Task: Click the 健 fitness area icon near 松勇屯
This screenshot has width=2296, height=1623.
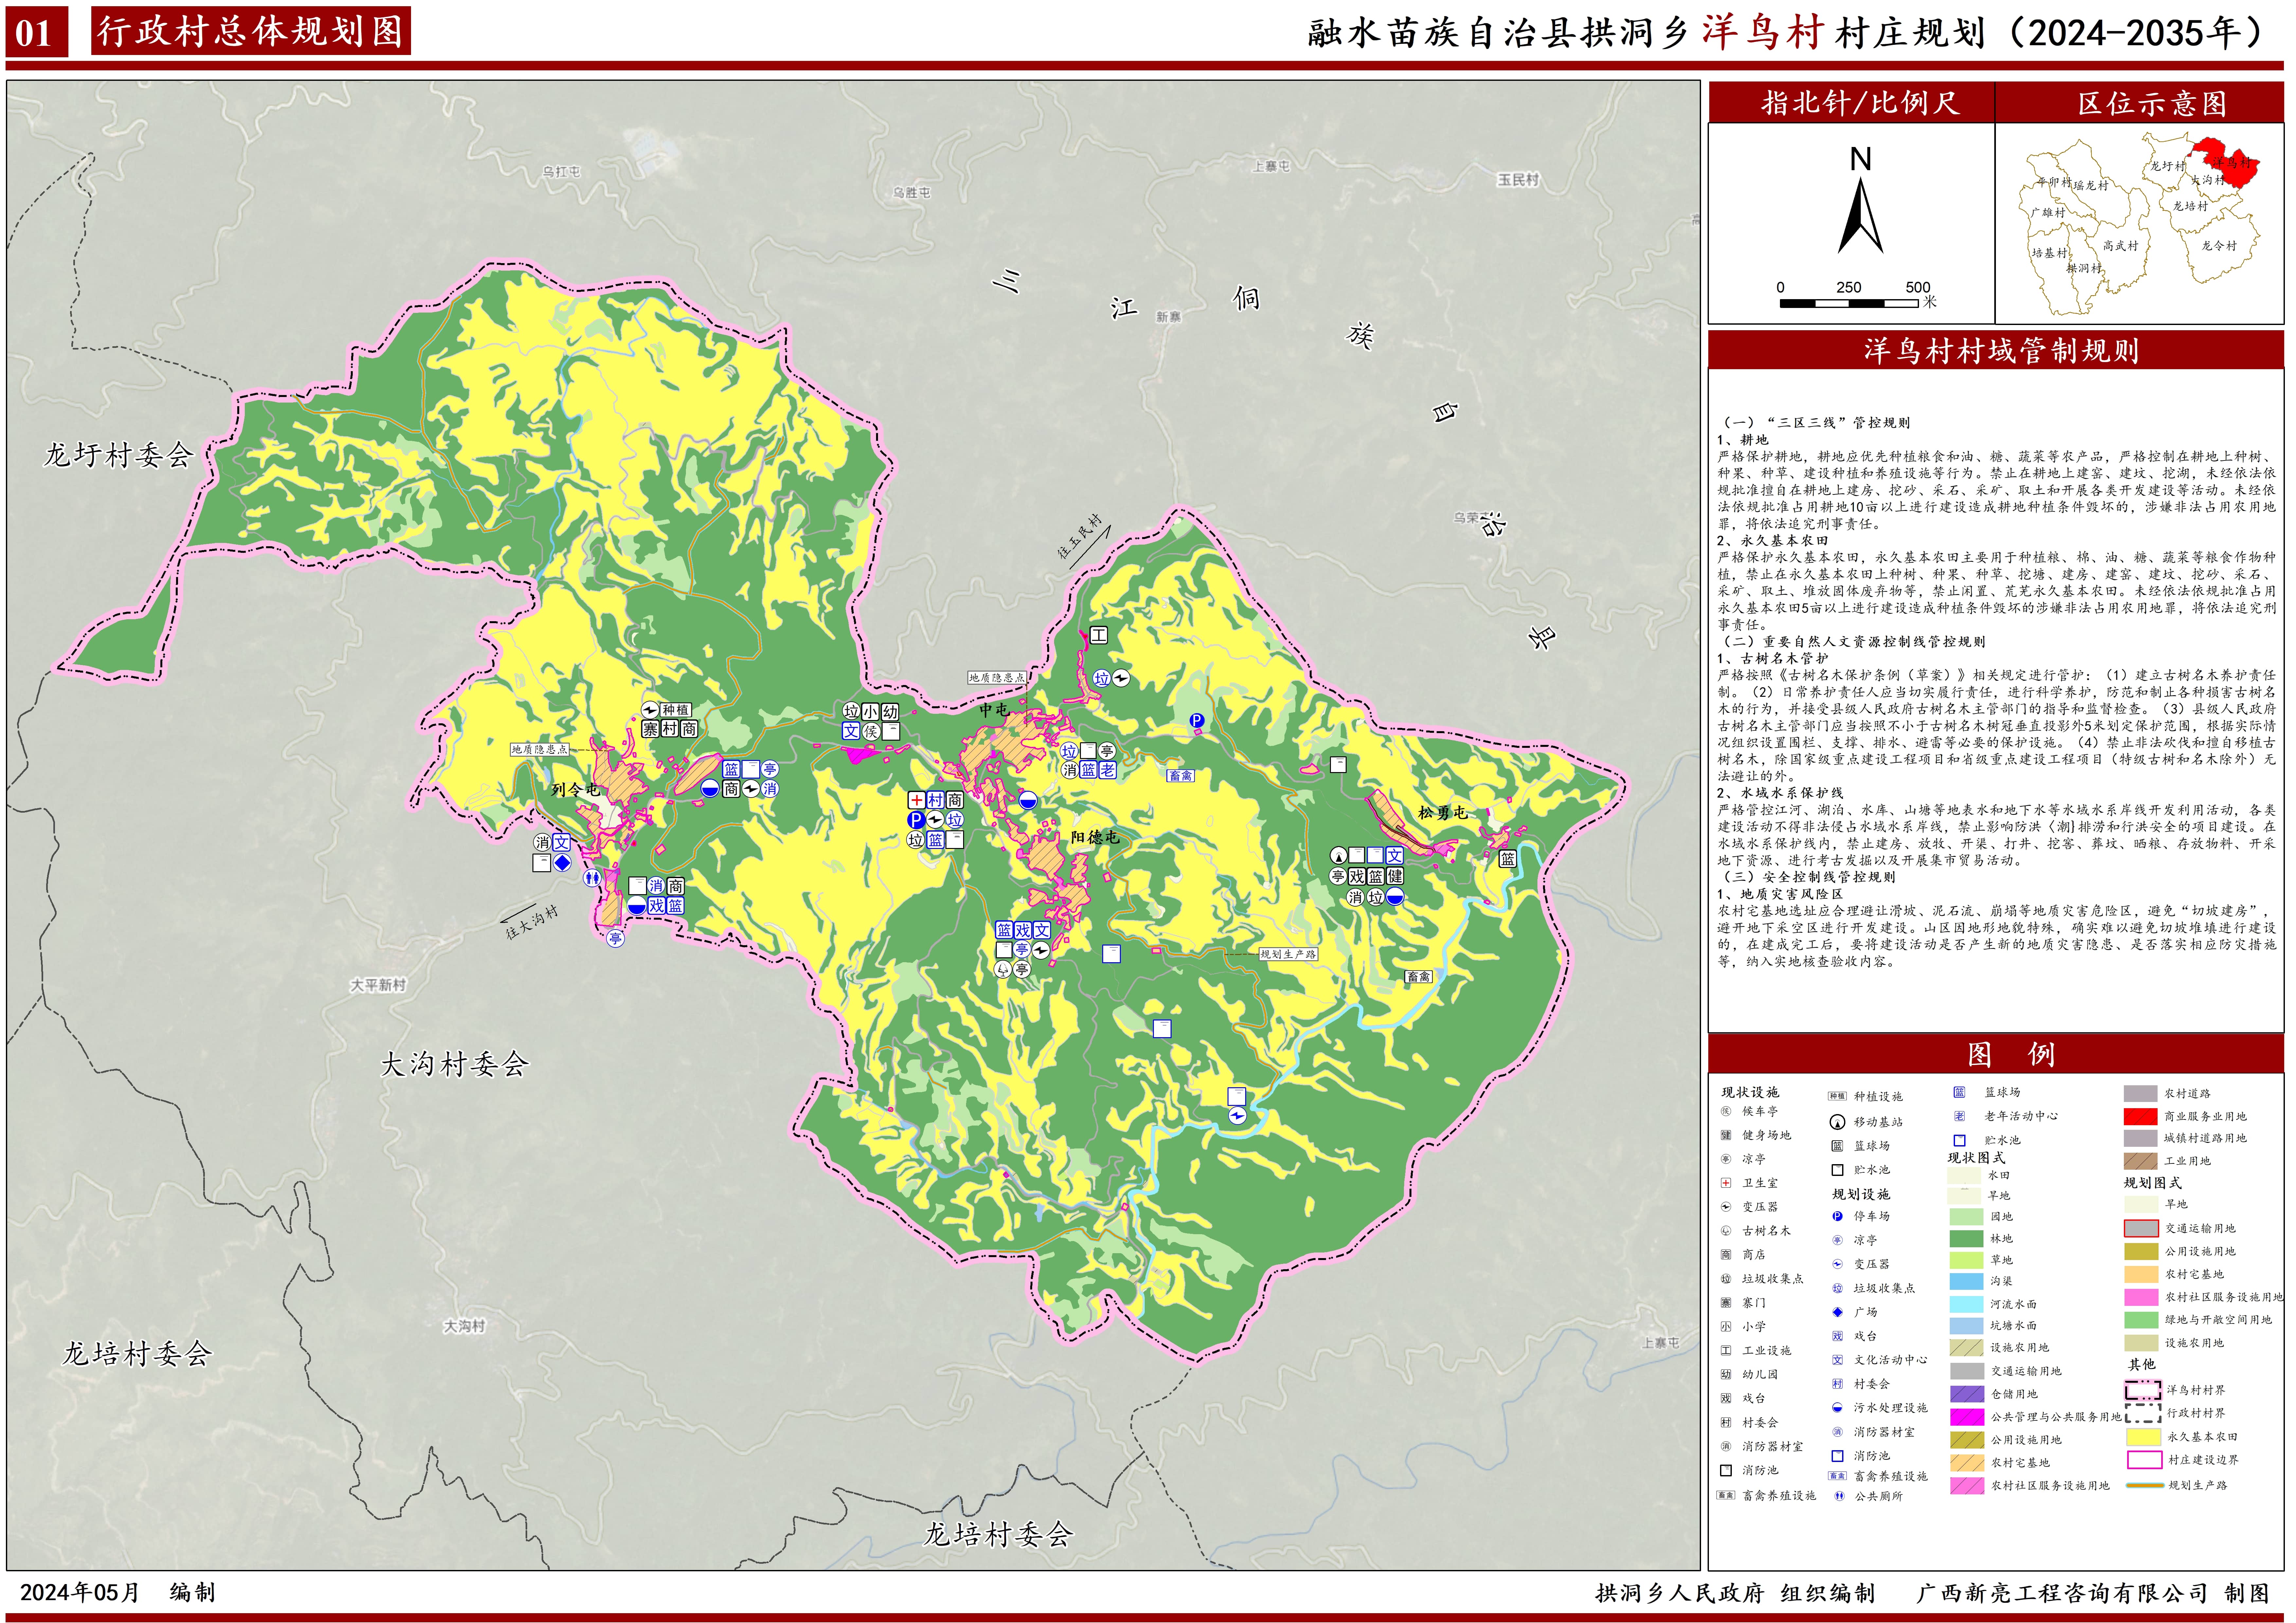Action: [x=1395, y=876]
